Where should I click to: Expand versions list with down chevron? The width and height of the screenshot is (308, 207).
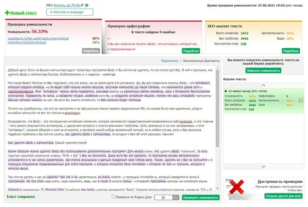(264, 167)
